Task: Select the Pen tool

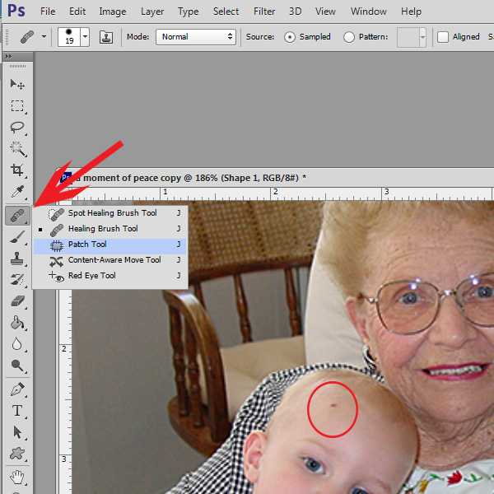Action: 17,389
